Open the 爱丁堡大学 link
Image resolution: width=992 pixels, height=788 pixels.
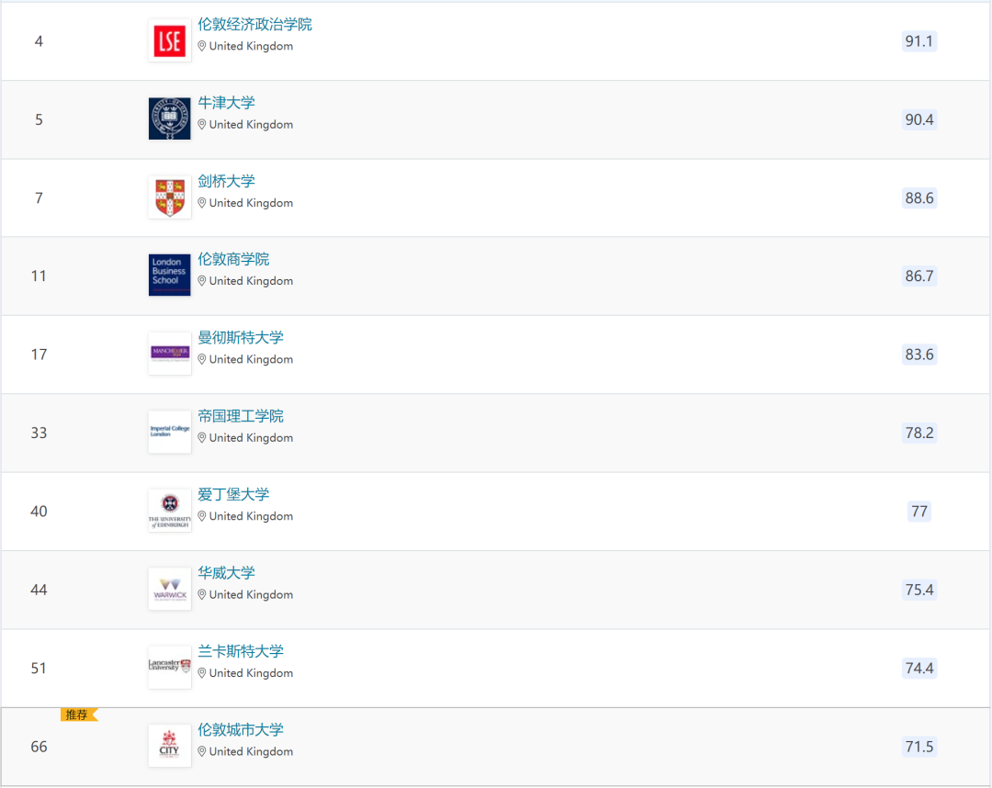tap(233, 494)
